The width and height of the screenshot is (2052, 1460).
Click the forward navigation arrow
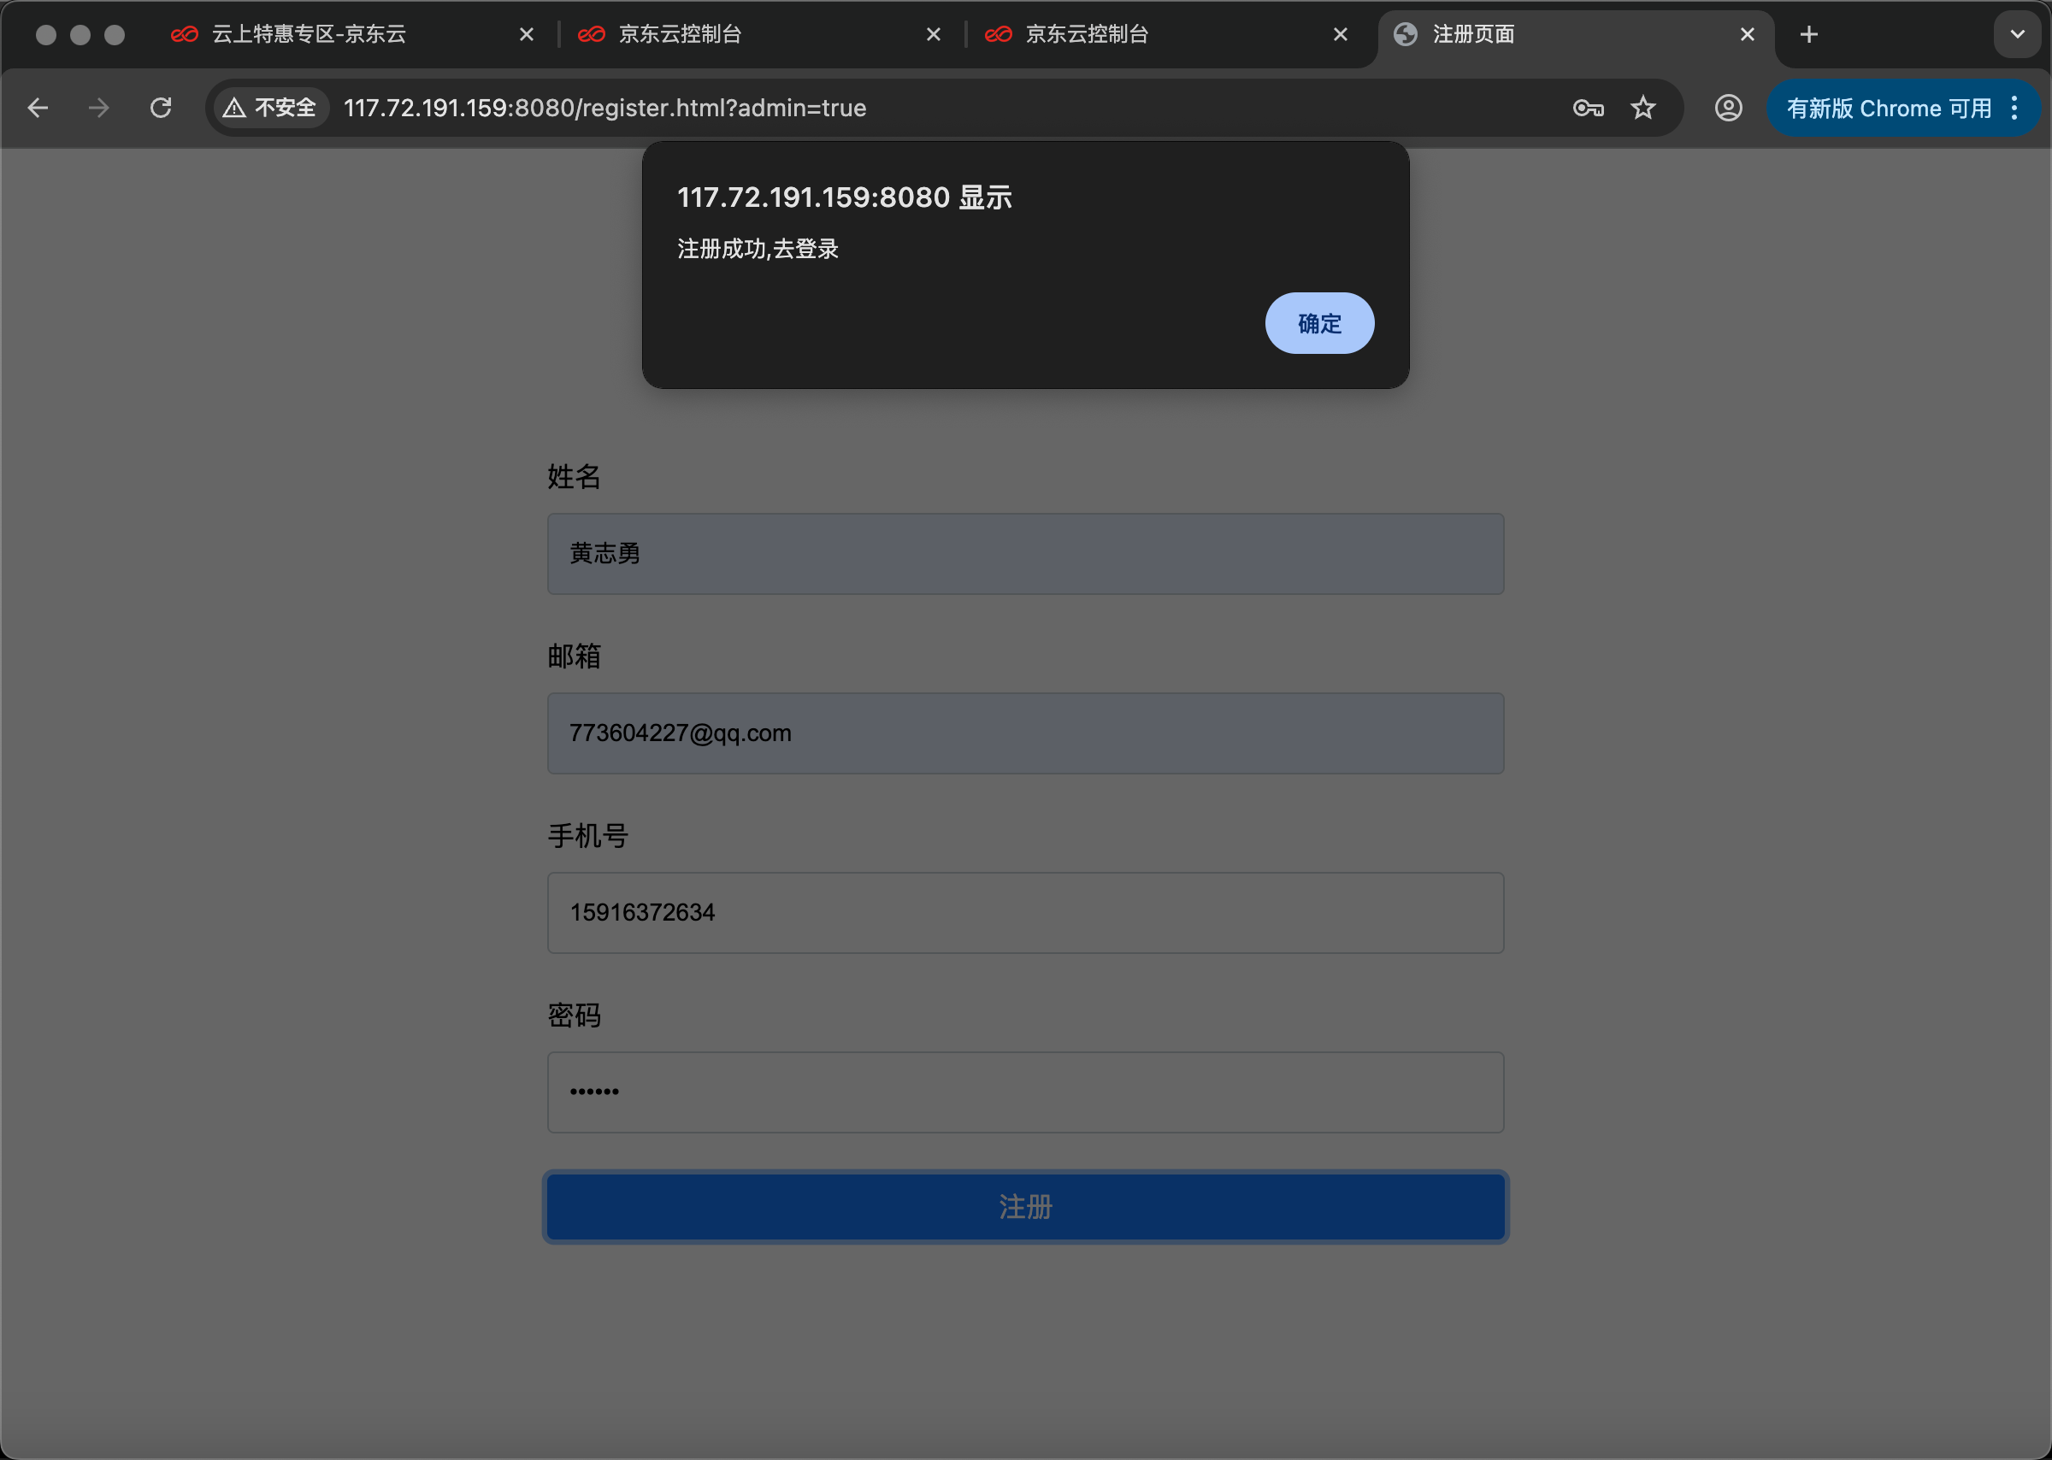click(x=99, y=108)
